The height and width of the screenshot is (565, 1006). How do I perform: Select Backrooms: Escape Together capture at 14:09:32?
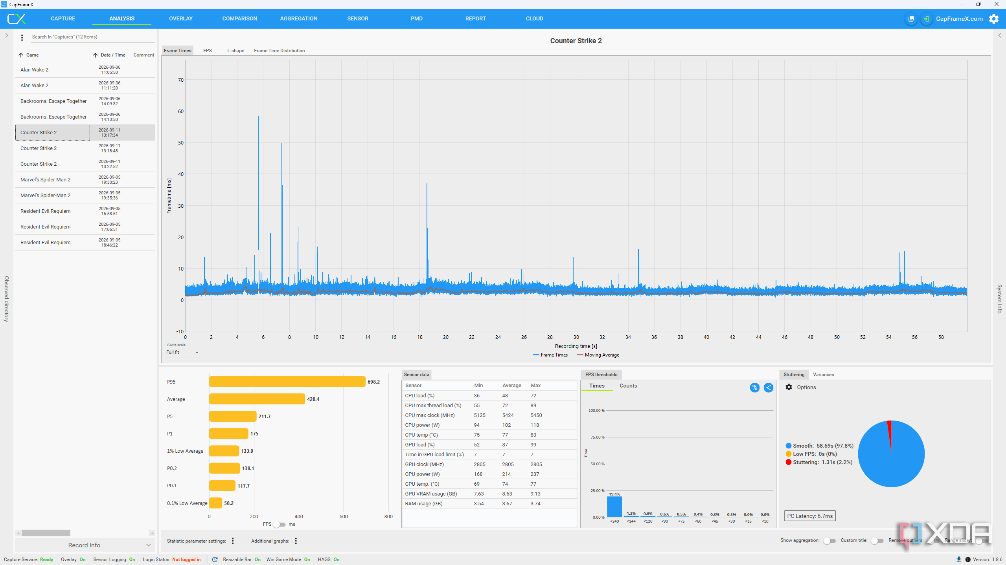click(x=85, y=101)
